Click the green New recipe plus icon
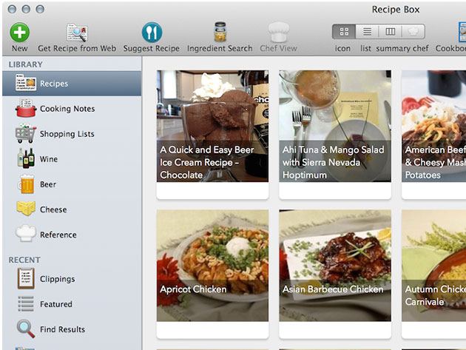Image resolution: width=466 pixels, height=350 pixels. click(20, 32)
